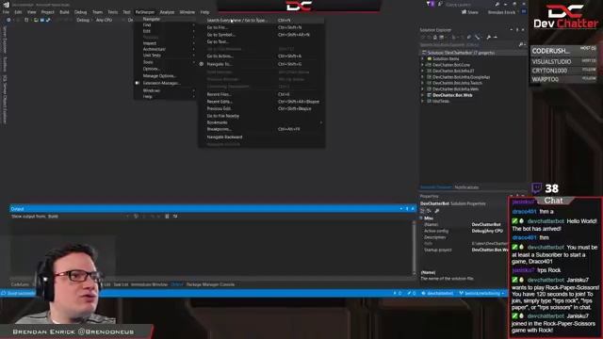Select Navigate Backward

coord(262,137)
